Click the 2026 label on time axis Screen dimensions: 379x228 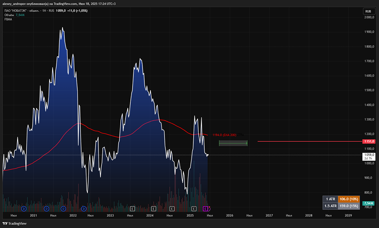click(229, 216)
